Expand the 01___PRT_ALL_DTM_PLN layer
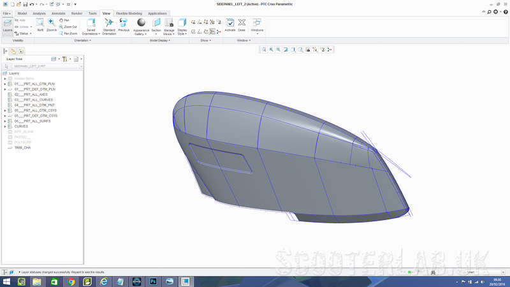This screenshot has height=287, width=510. 5,84
